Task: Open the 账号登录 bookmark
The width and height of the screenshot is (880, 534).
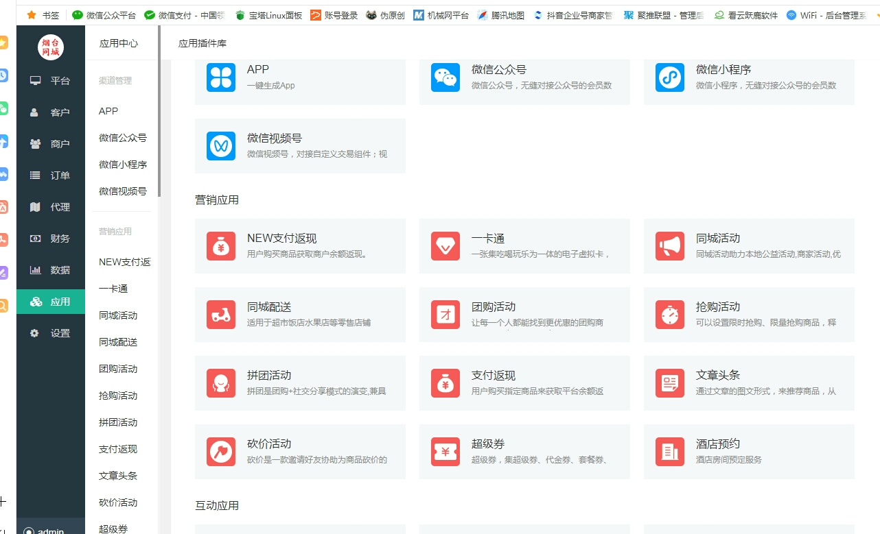Action: click(x=334, y=15)
